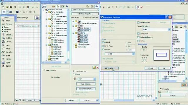Select Plans Foundation folder in view tree

pos(56,12)
